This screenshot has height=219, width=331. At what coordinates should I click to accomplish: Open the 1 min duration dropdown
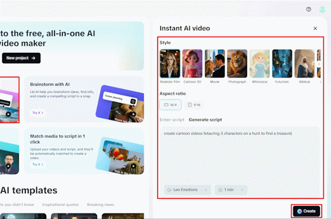(x=231, y=190)
